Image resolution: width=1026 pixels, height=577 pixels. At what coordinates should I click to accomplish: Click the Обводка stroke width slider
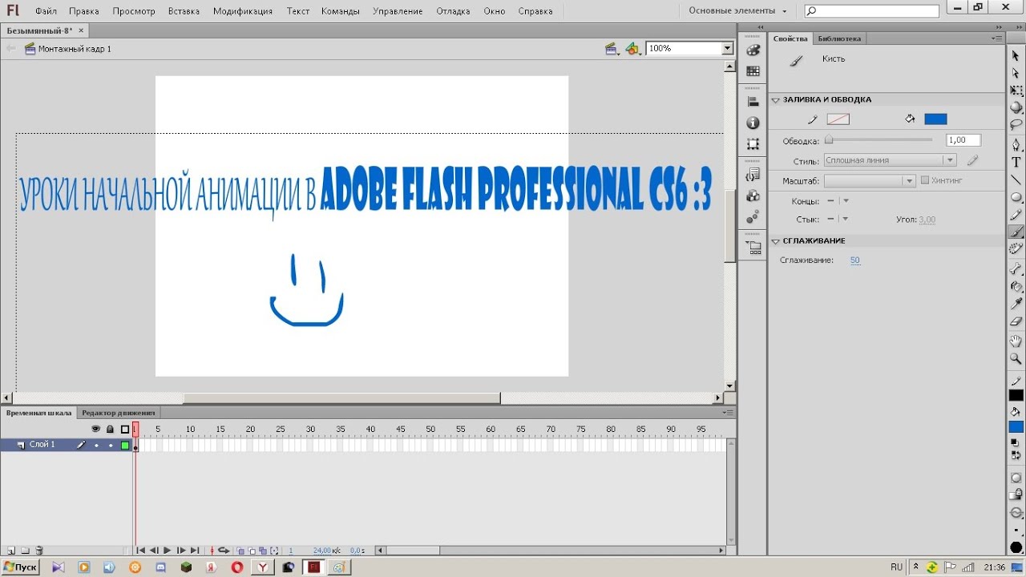pos(879,140)
